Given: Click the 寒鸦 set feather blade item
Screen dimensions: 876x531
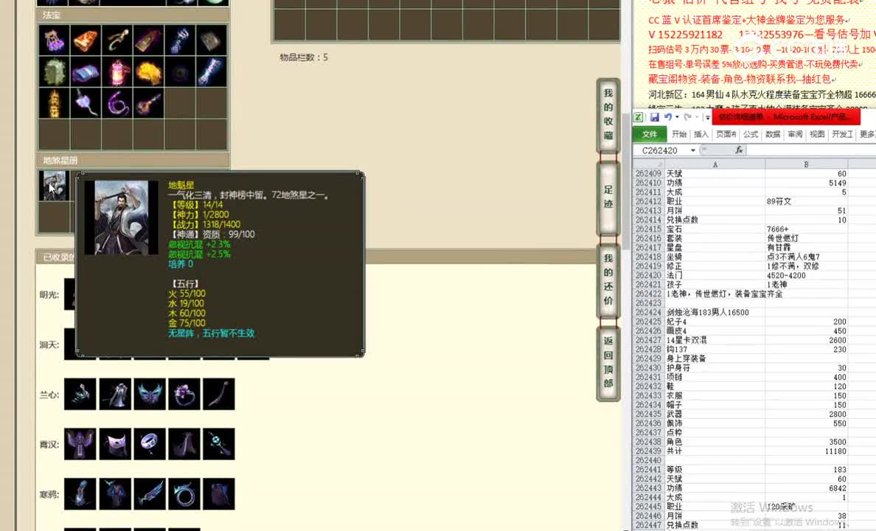Looking at the screenshot, I should 150,494.
